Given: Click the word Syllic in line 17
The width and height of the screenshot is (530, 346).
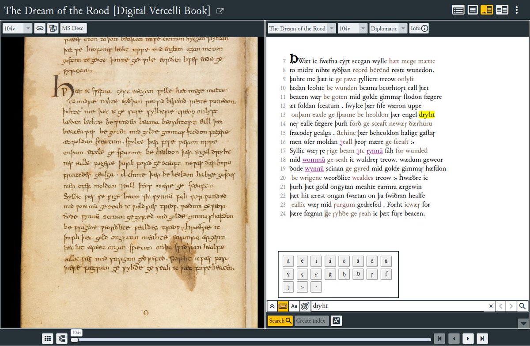Looking at the screenshot, I should (x=297, y=151).
